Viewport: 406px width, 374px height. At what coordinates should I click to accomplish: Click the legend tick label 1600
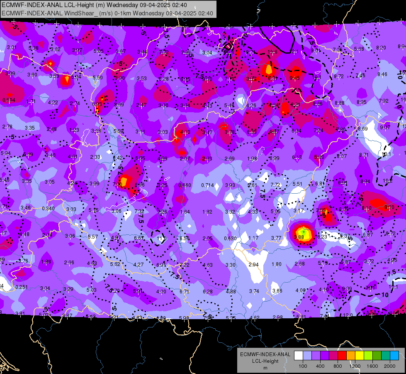point(372,366)
